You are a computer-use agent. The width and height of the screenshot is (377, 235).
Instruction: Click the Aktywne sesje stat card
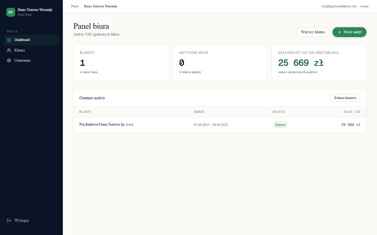(x=220, y=62)
